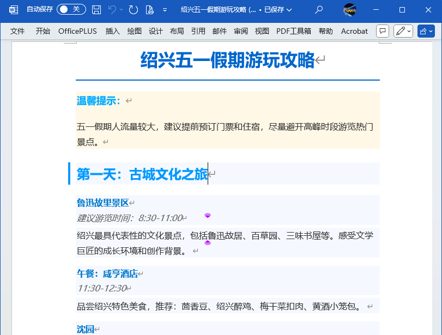The width and height of the screenshot is (442, 335).
Task: Open the search magnifier in title bar
Action: coord(319,9)
